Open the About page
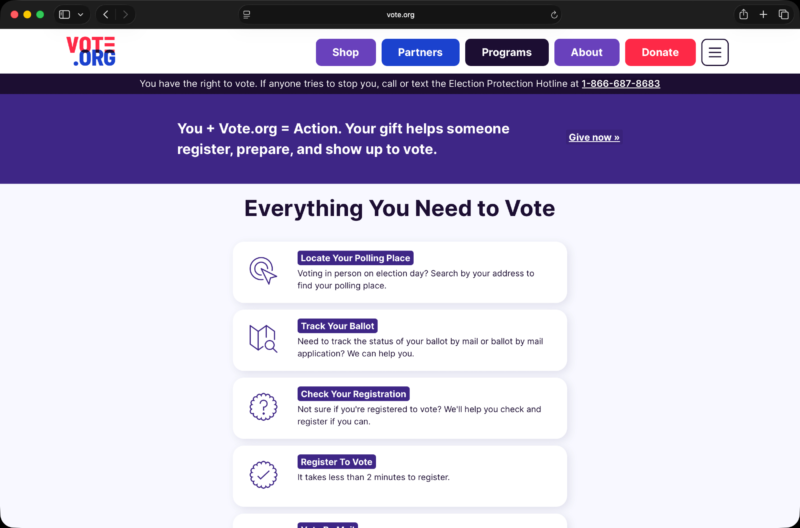This screenshot has width=800, height=528. point(586,52)
